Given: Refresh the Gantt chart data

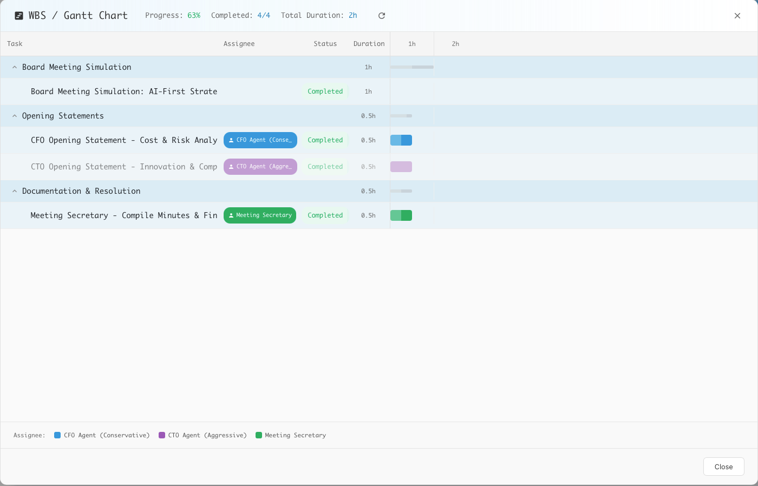Looking at the screenshot, I should (x=381, y=16).
